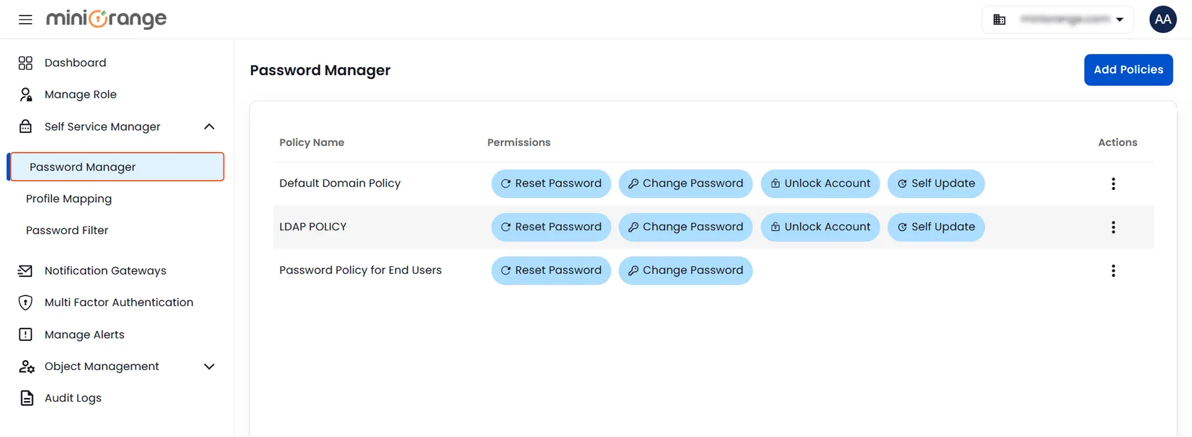The width and height of the screenshot is (1192, 437).
Task: Click the Add Policies button
Action: 1128,70
